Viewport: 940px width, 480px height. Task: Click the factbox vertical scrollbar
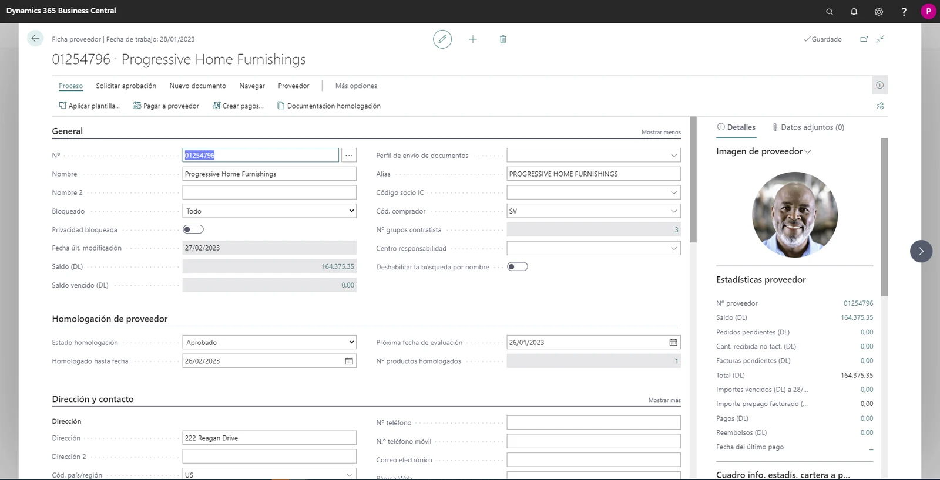885,217
